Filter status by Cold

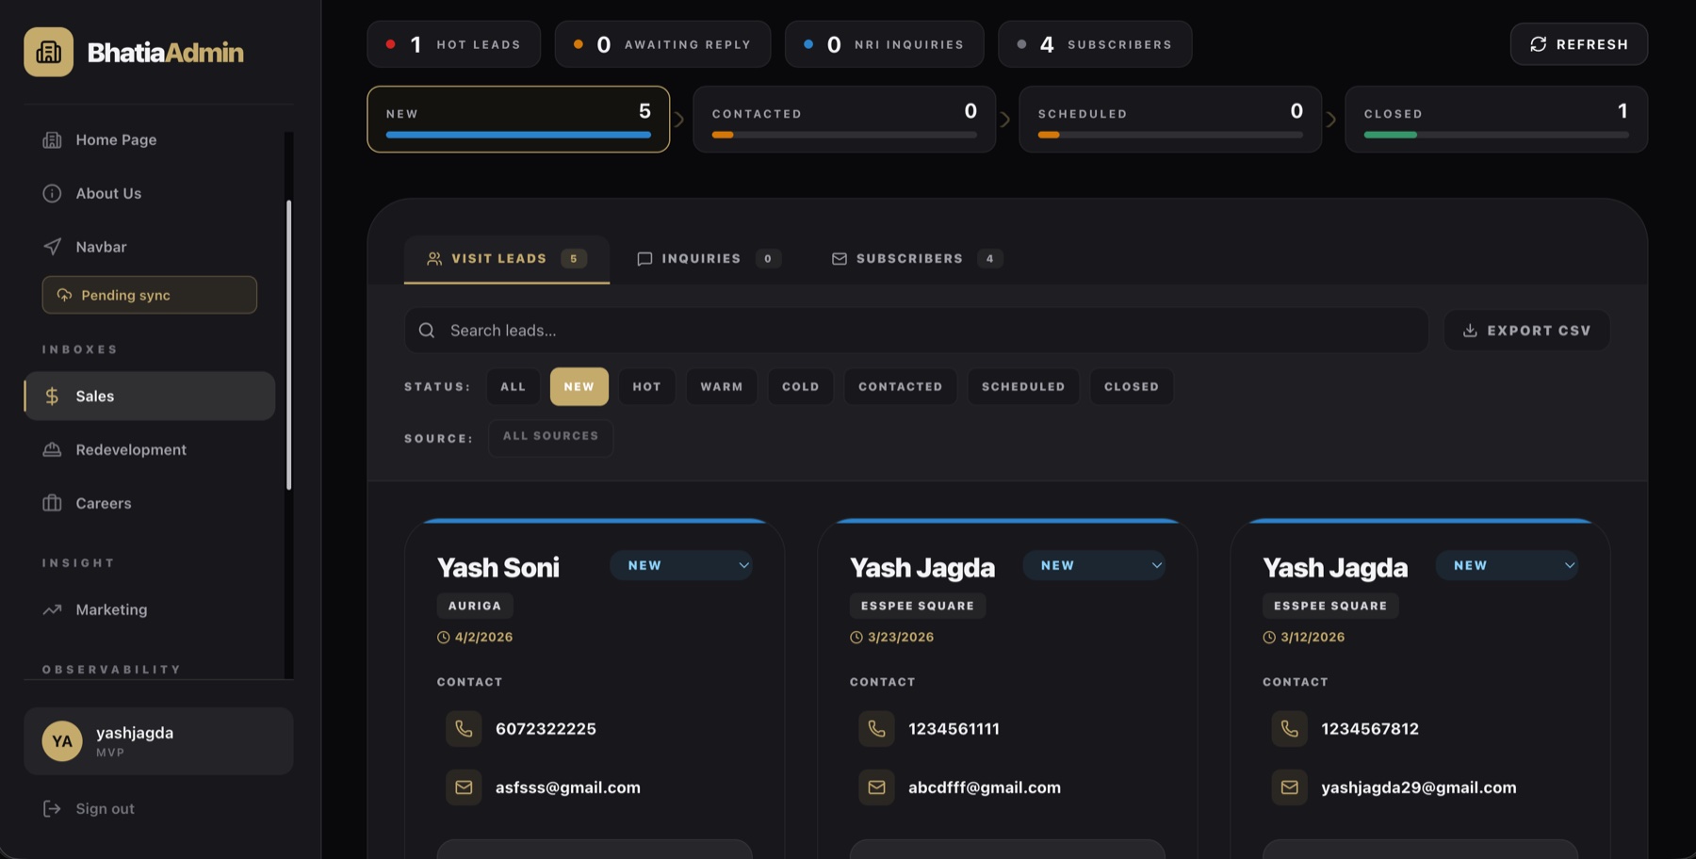coord(801,386)
